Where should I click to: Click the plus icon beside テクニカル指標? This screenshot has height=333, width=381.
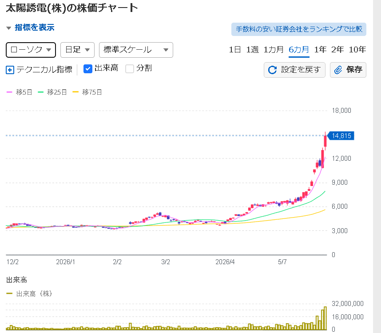[x=10, y=70]
